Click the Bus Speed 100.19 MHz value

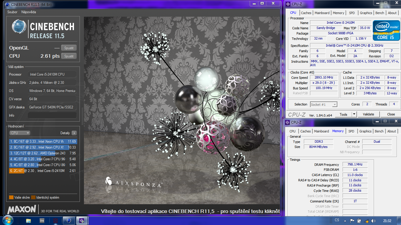click(x=324, y=88)
